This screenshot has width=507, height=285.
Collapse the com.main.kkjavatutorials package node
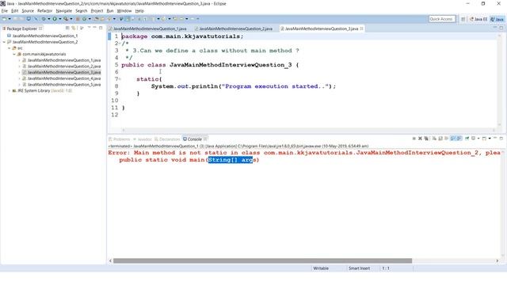point(14,55)
